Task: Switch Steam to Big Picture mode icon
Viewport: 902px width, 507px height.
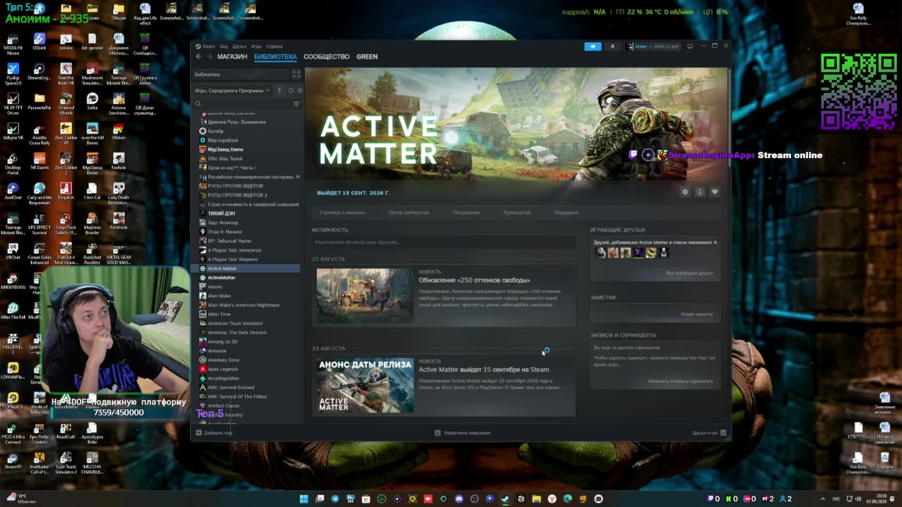Action: click(690, 46)
